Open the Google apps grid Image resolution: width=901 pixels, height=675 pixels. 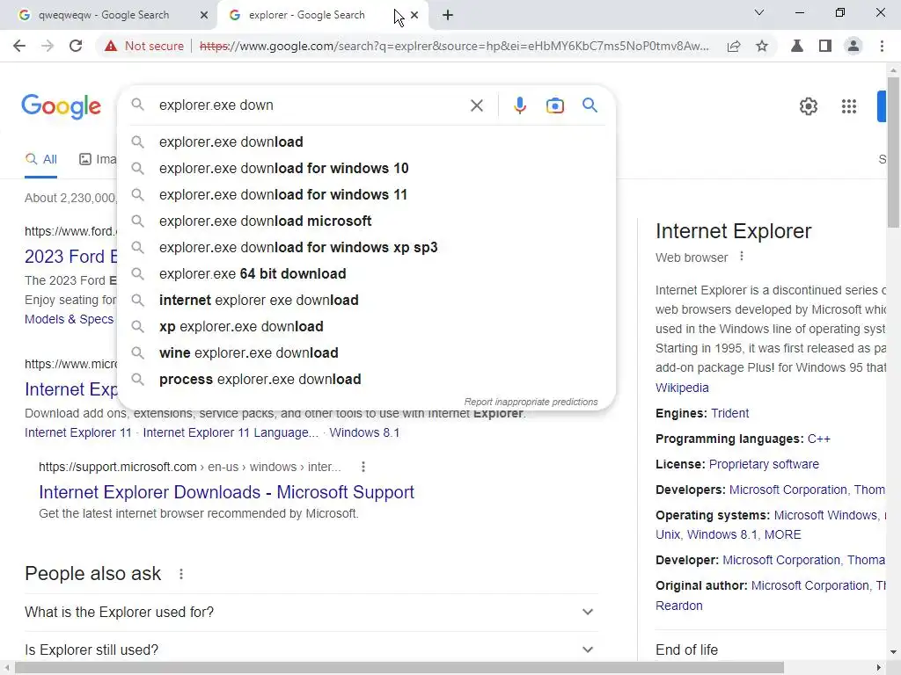(849, 106)
